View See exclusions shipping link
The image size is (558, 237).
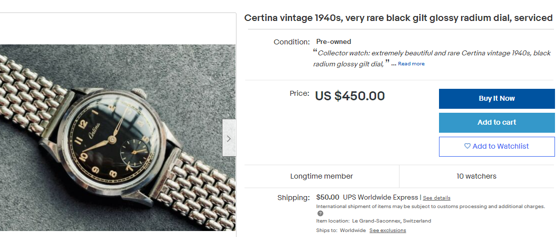[387, 231]
